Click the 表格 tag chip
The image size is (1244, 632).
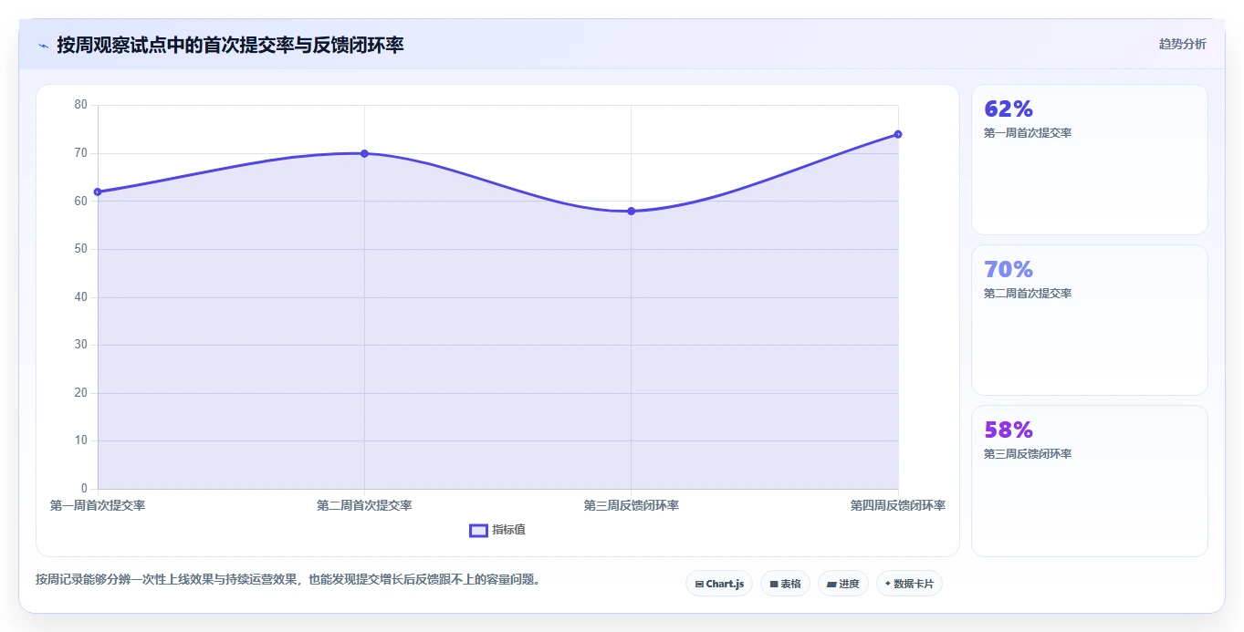click(x=785, y=584)
